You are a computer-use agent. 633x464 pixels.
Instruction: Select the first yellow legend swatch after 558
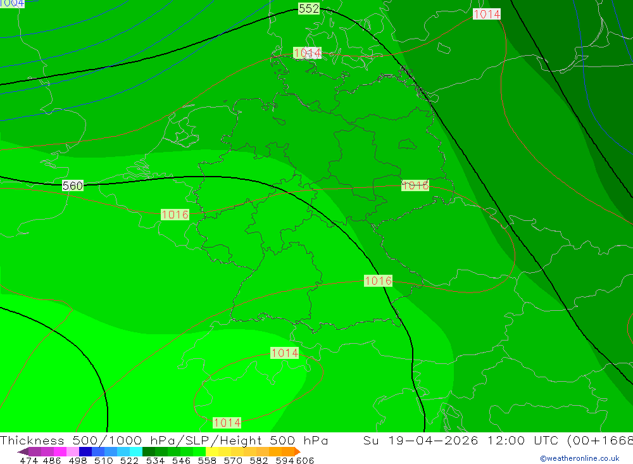[x=211, y=451]
